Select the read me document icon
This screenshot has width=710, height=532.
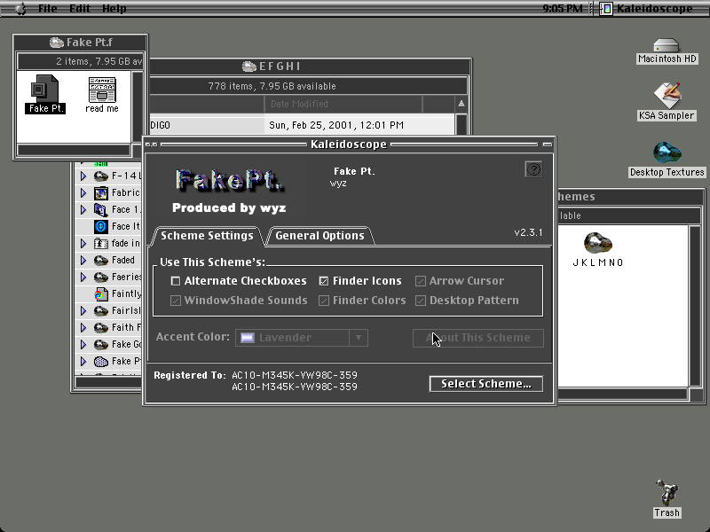(102, 90)
